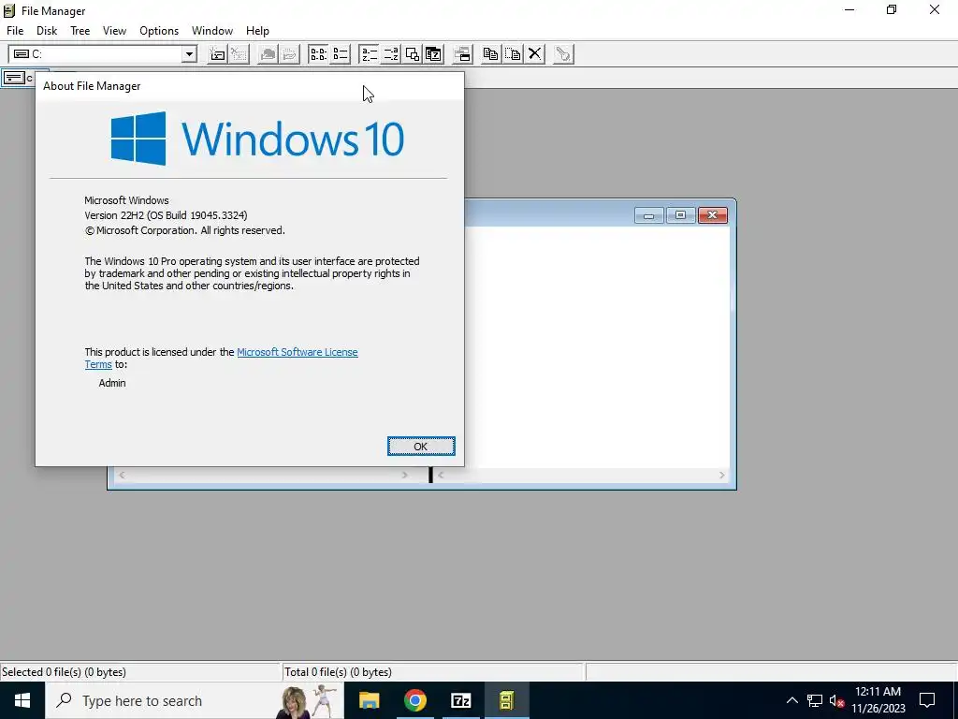Switch to file names only view
Image resolution: width=958 pixels, height=719 pixels.
click(x=318, y=53)
